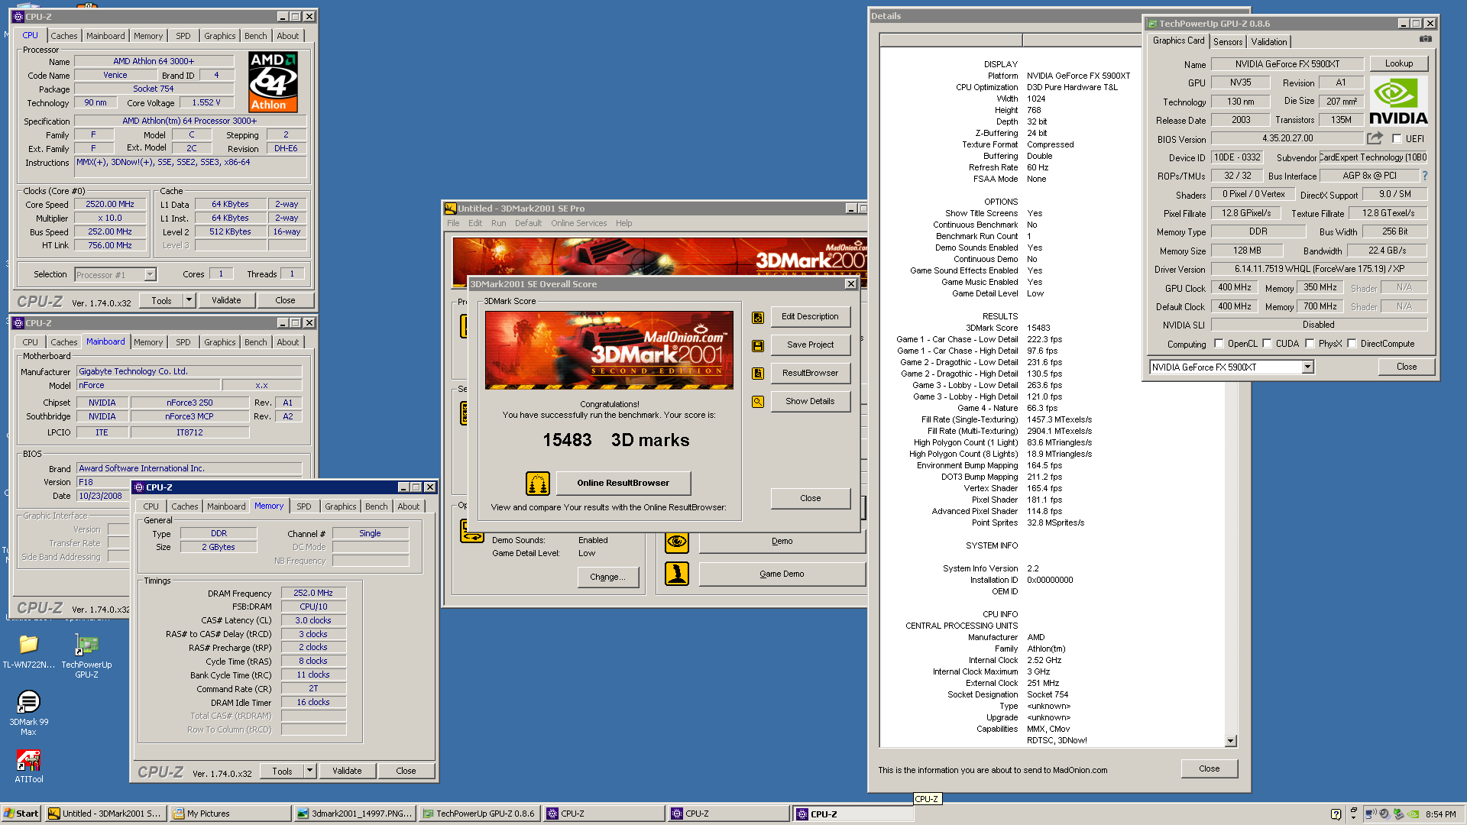Click the Demo eye icon in 3DMark
Image resolution: width=1467 pixels, height=825 pixels.
(677, 542)
